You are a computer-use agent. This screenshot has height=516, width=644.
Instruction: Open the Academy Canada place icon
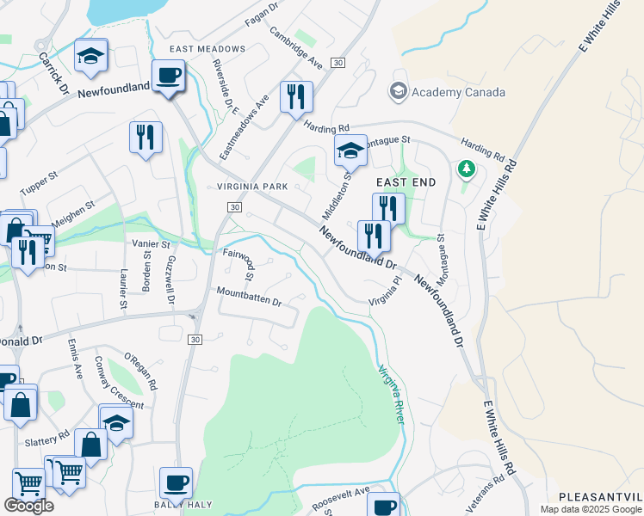click(x=398, y=92)
